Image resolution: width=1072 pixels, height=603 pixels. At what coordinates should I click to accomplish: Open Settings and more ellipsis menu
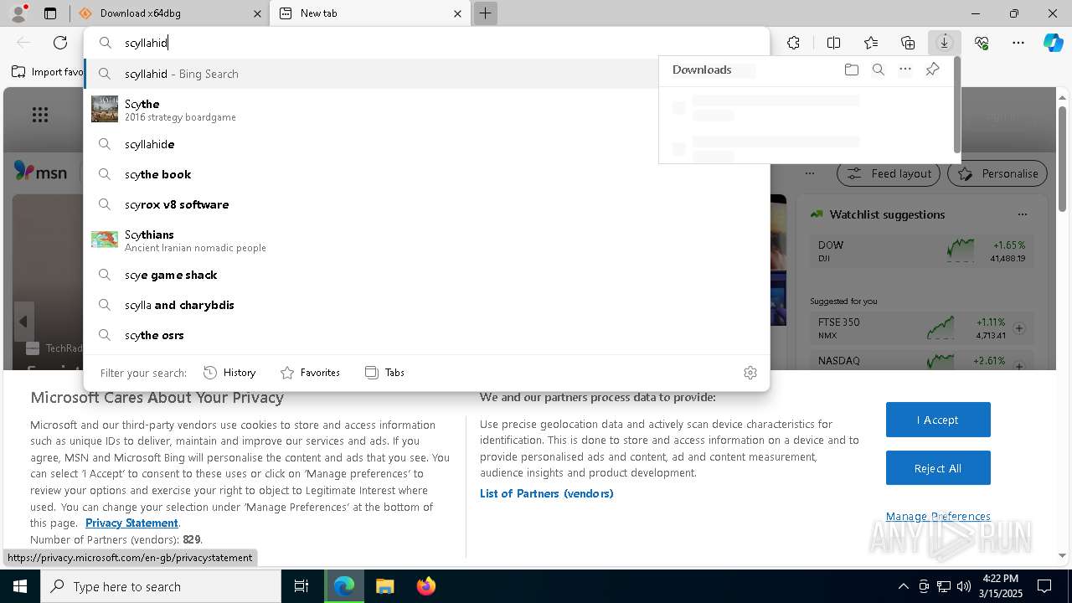point(1018,43)
